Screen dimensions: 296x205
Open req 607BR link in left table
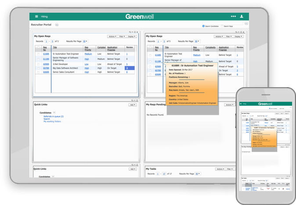point(46,68)
